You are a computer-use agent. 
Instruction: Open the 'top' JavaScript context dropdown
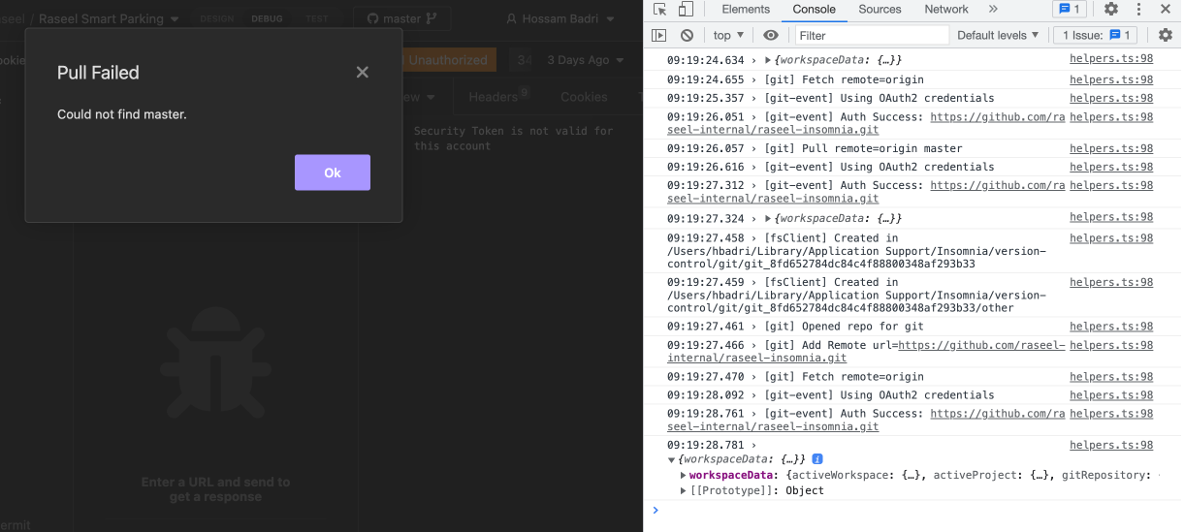728,35
